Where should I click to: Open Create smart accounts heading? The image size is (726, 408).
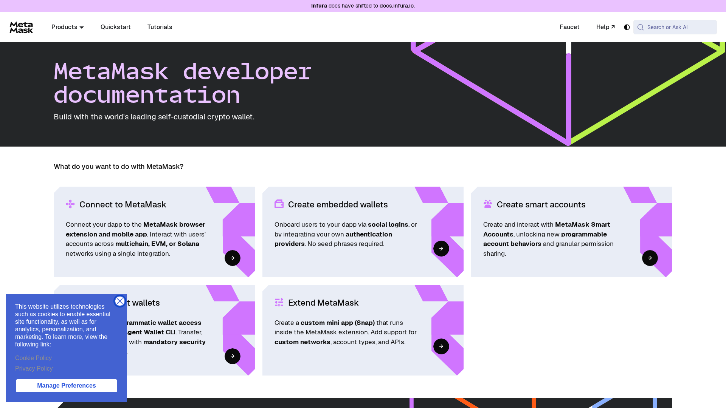point(541,204)
